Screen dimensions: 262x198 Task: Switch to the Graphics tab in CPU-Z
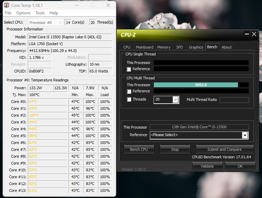click(x=196, y=47)
